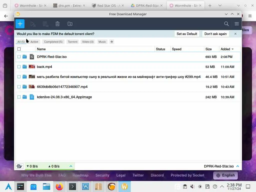Check the box for the Russian-titled mp4
The height and width of the screenshot is (192, 256).
click(19, 77)
